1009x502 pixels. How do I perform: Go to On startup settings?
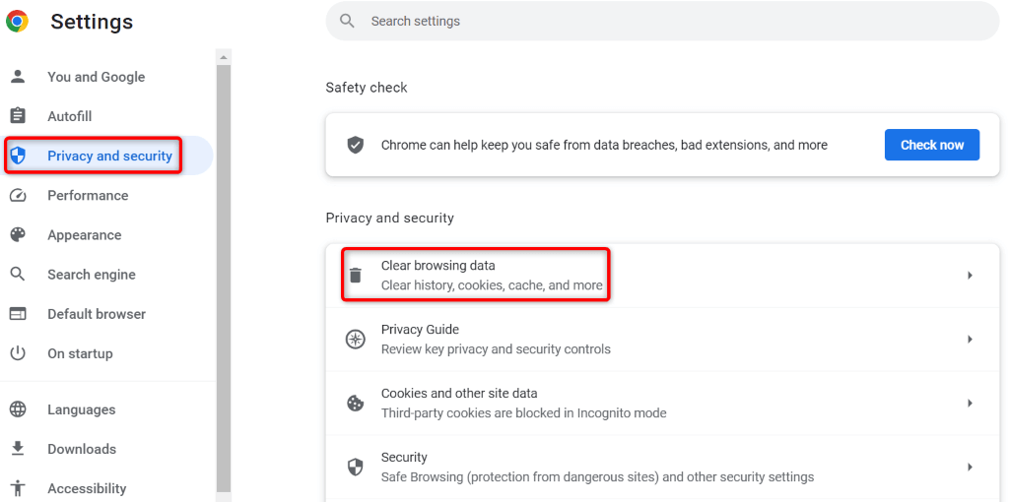80,353
